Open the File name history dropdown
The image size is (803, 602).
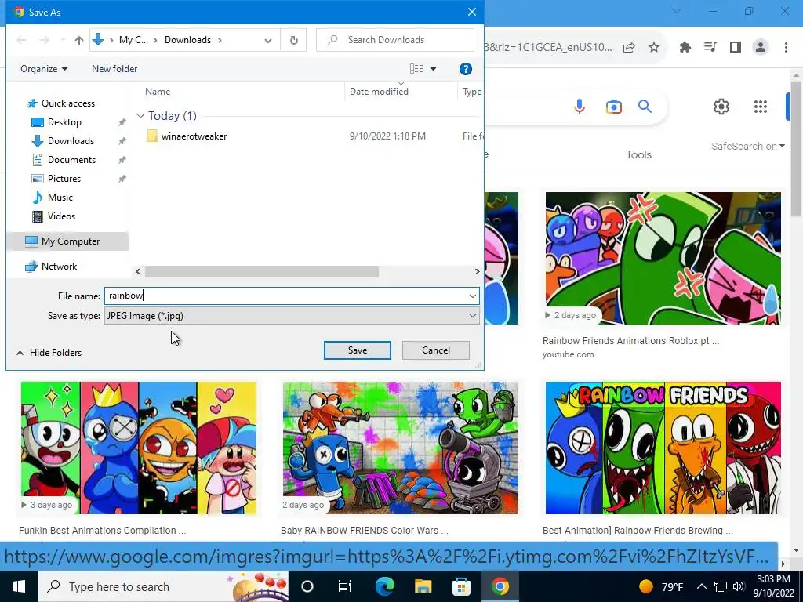(472, 296)
